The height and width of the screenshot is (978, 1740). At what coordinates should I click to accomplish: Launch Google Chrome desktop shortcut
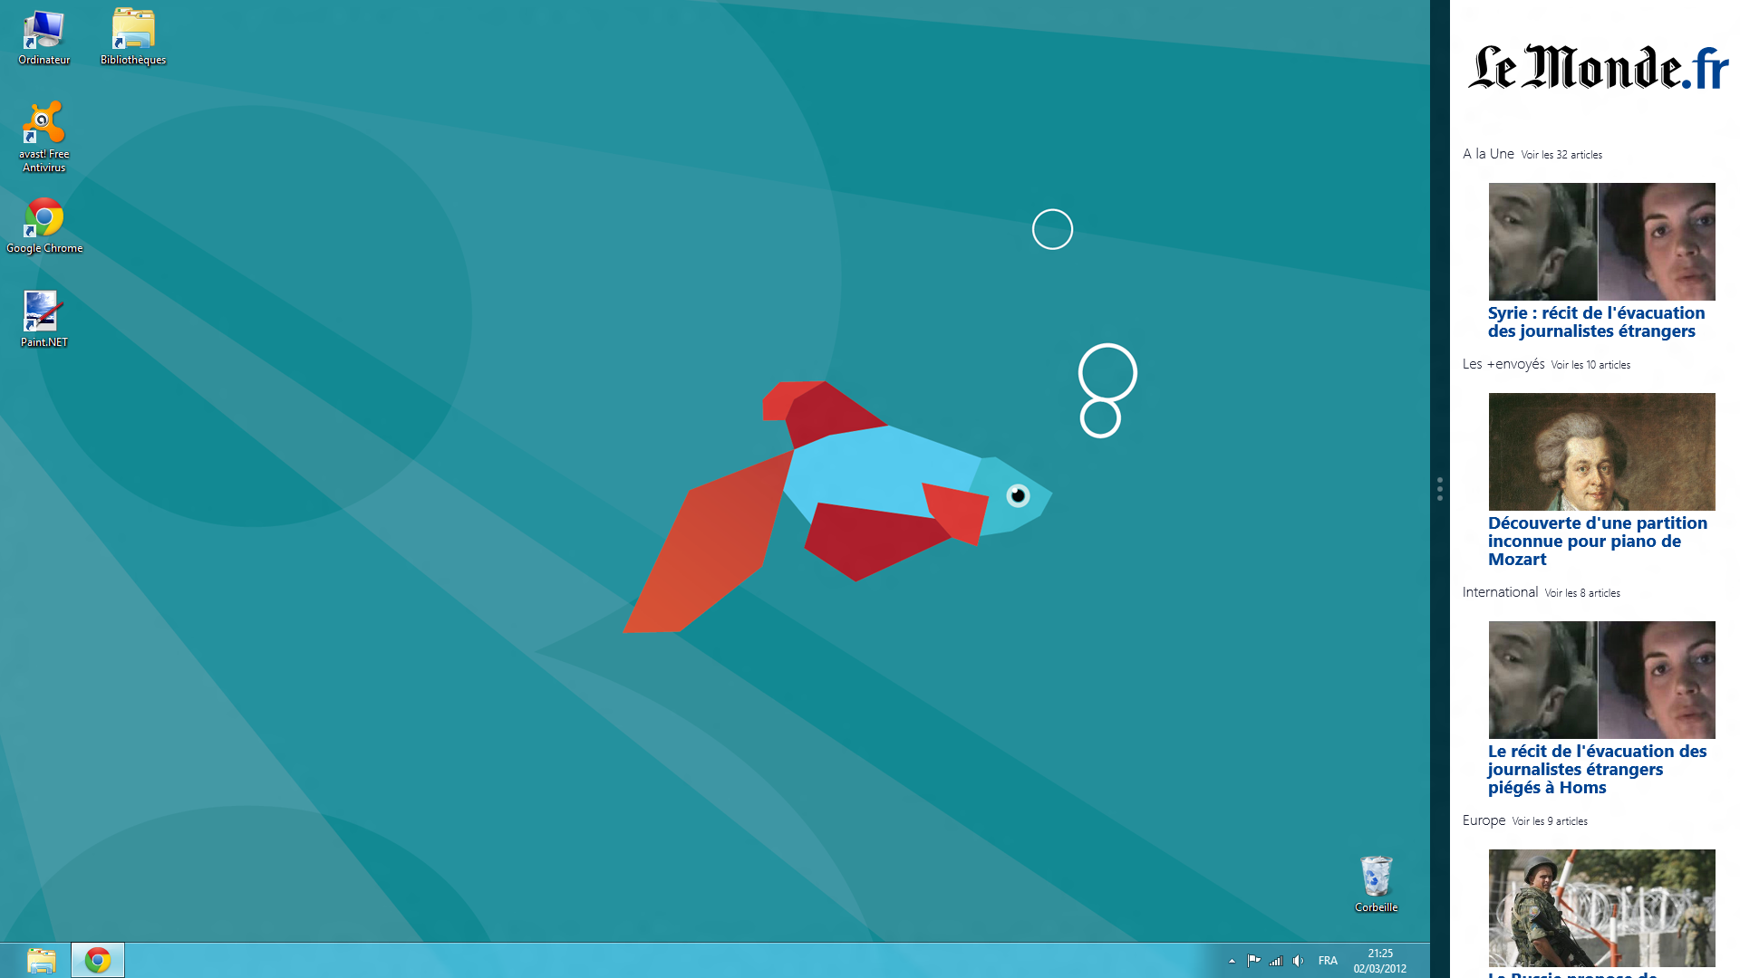43,226
